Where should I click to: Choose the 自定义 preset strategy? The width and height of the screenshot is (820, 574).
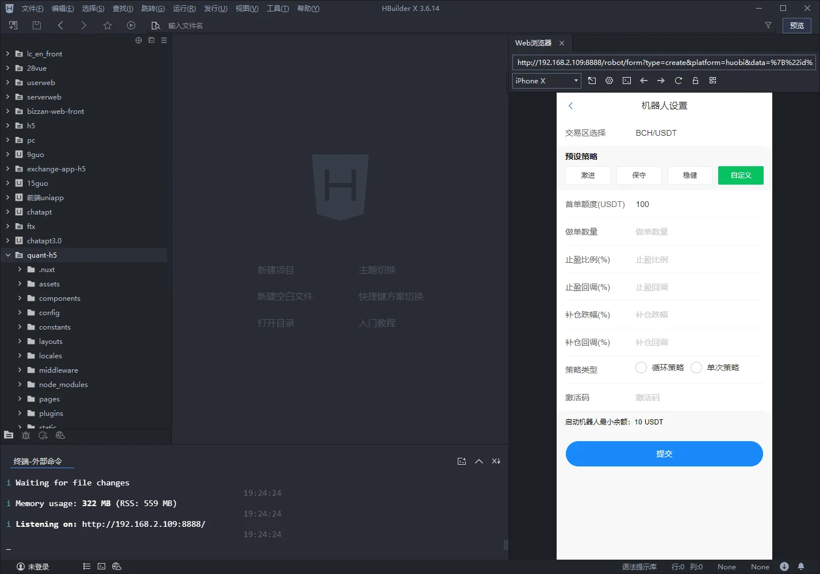pyautogui.click(x=740, y=175)
